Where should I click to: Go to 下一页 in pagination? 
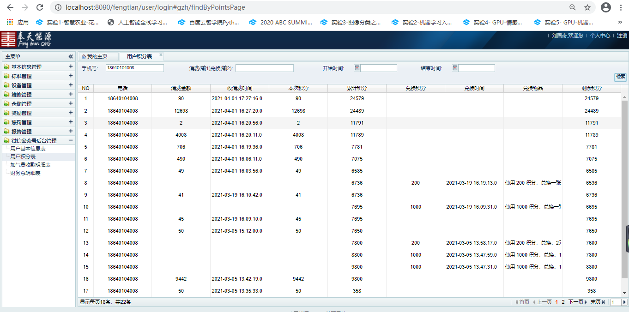(577, 302)
